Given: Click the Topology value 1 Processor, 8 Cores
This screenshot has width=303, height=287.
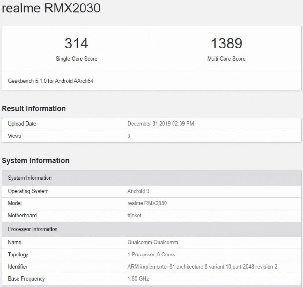Looking at the screenshot, I should click(151, 254).
